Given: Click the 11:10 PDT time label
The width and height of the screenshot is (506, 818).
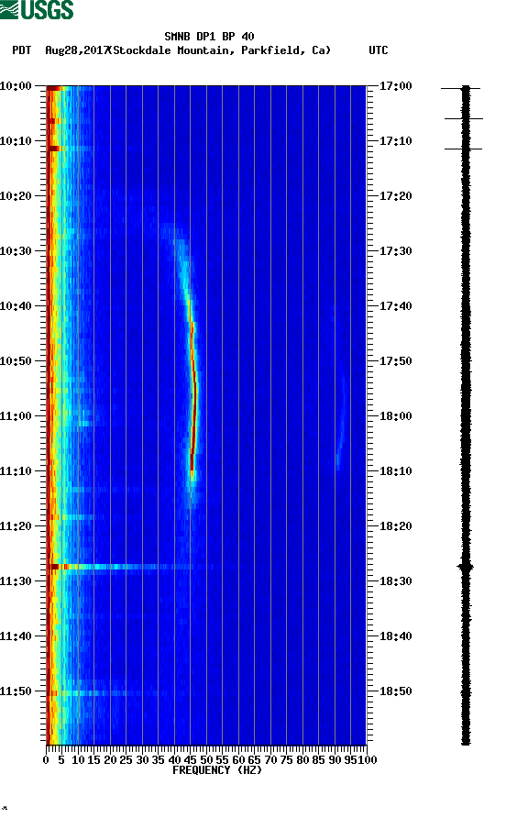Looking at the screenshot, I should (16, 471).
